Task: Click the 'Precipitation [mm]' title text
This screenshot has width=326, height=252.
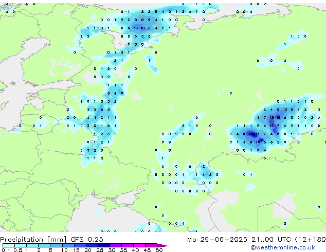Action: [x=33, y=240]
